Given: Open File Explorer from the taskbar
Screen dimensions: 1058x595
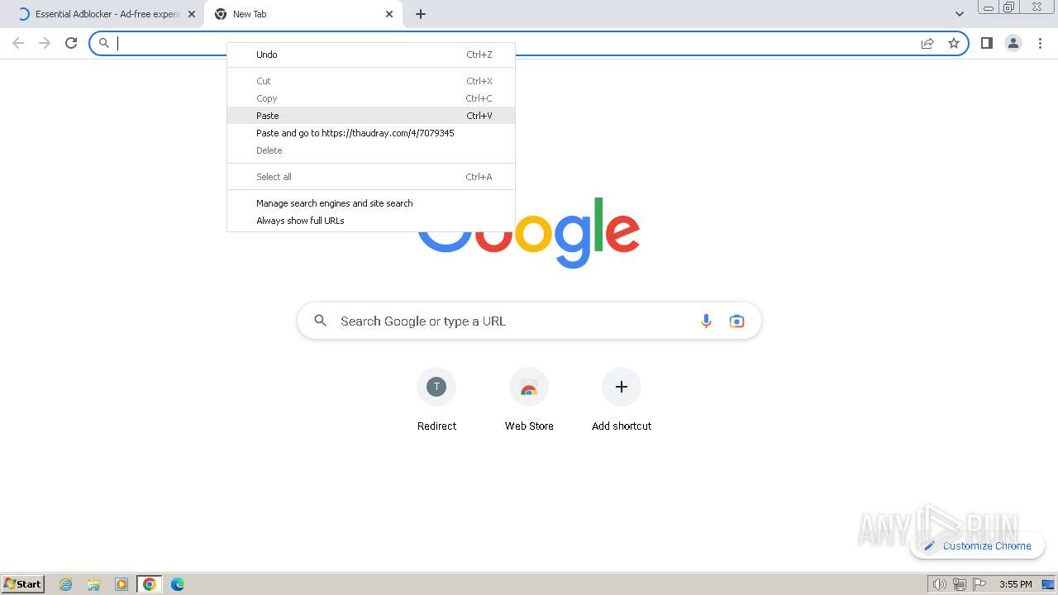Looking at the screenshot, I should click(93, 584).
